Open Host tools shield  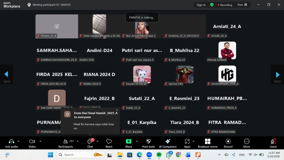point(148,143)
